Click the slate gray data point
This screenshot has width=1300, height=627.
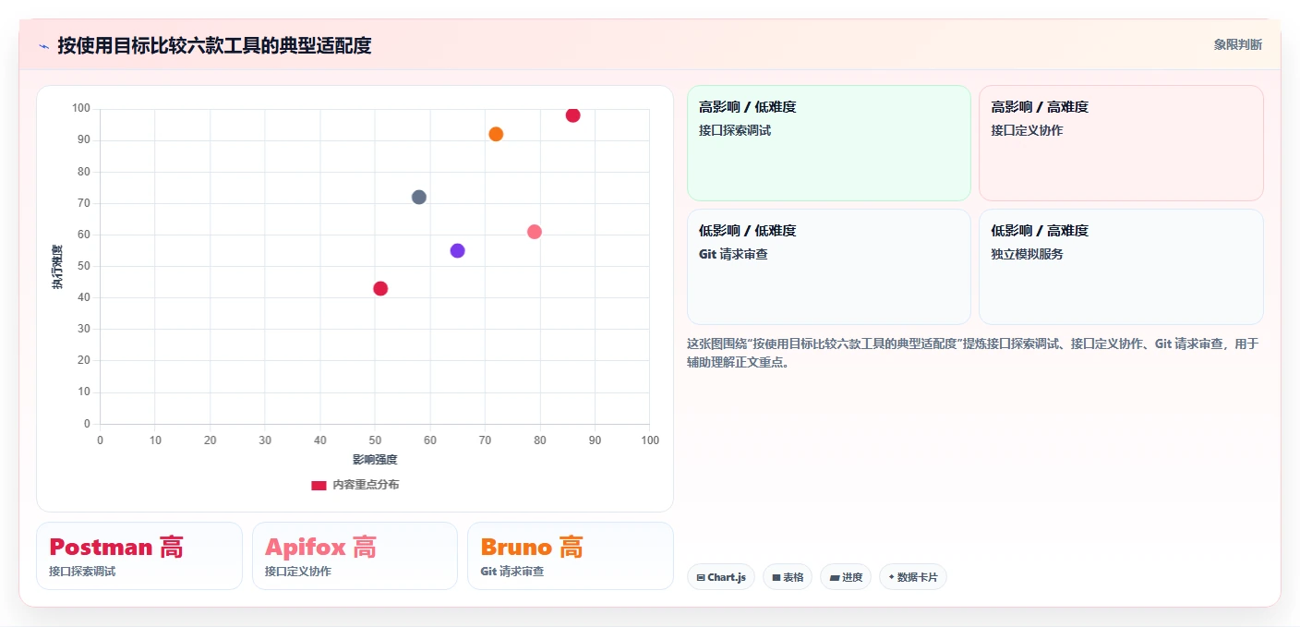pyautogui.click(x=419, y=197)
